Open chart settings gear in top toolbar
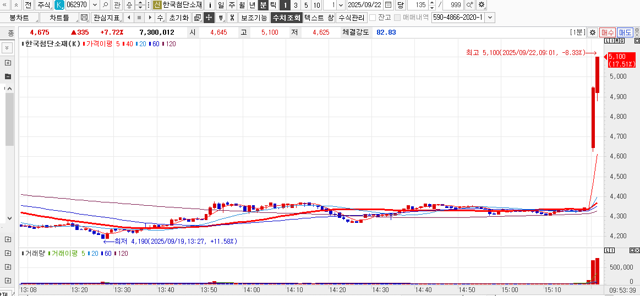 pyautogui.click(x=482, y=5)
